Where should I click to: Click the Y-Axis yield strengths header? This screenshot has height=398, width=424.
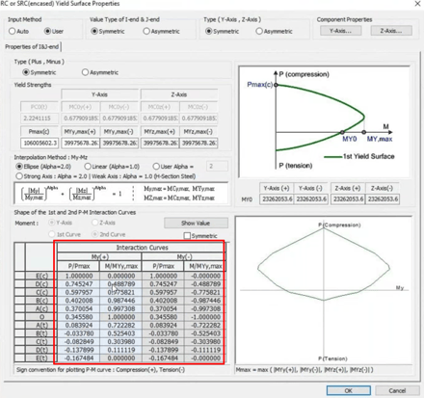click(99, 94)
